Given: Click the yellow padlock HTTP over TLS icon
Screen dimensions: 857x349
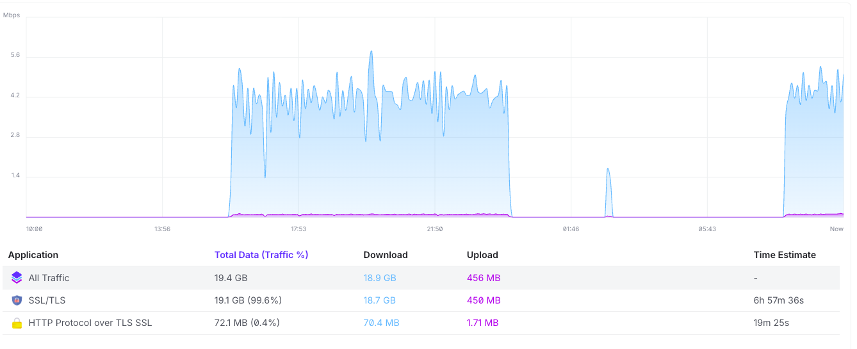Looking at the screenshot, I should pyautogui.click(x=17, y=323).
